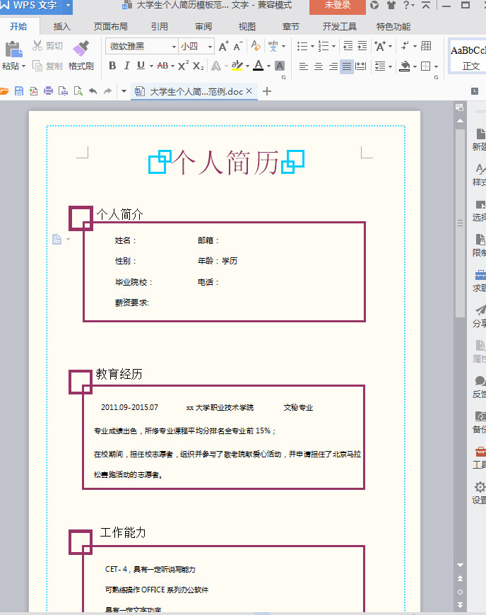The width and height of the screenshot is (486, 615).
Task: Expand quick access toolbar customize arrow
Action: click(124, 91)
